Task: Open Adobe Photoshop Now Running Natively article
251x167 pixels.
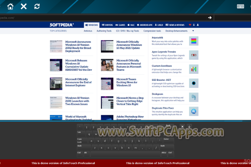Action: tap(130, 118)
